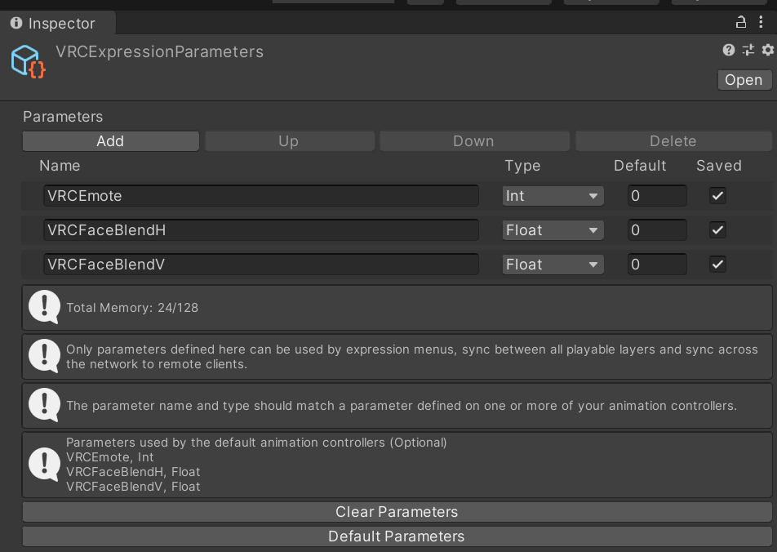Select the Inspector tab

(58, 23)
